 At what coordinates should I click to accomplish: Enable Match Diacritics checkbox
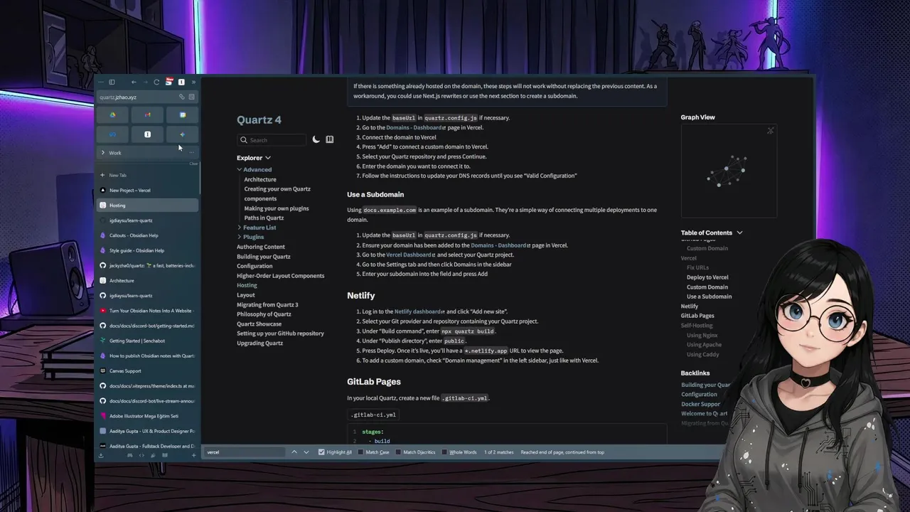point(398,452)
